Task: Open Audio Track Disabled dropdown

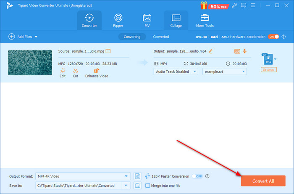Action: 176,72
